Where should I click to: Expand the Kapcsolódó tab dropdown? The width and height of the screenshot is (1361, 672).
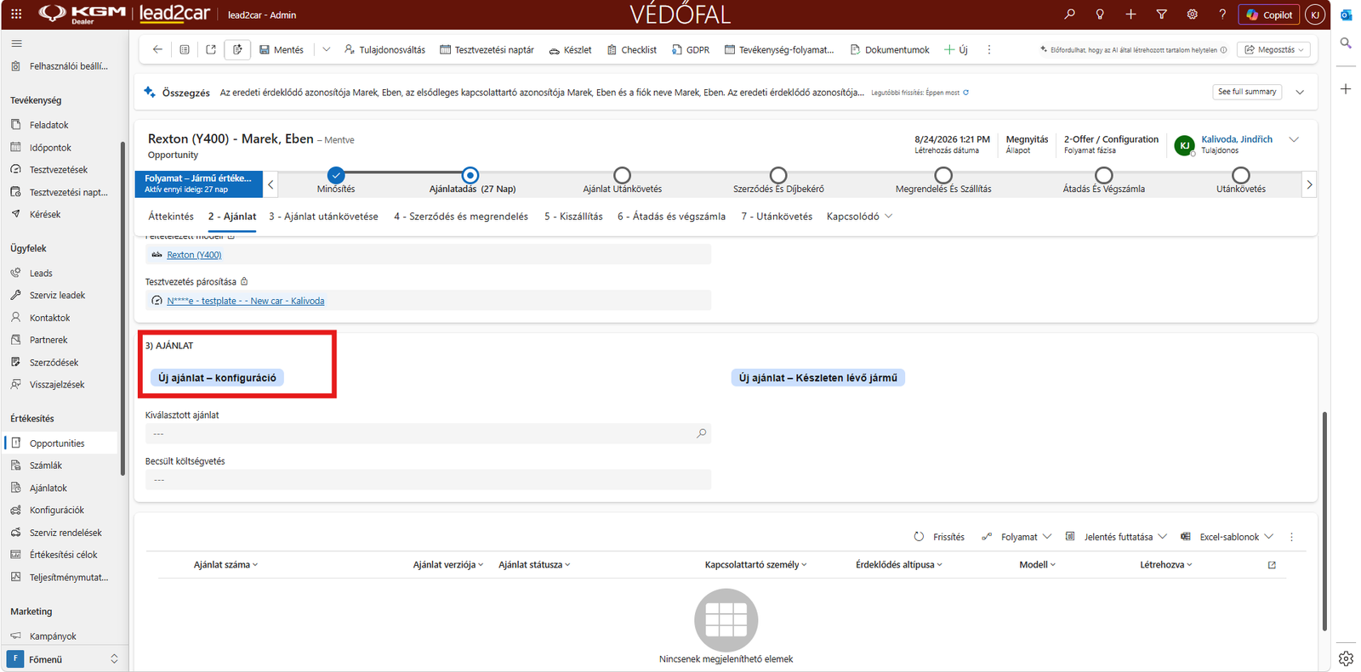click(859, 217)
